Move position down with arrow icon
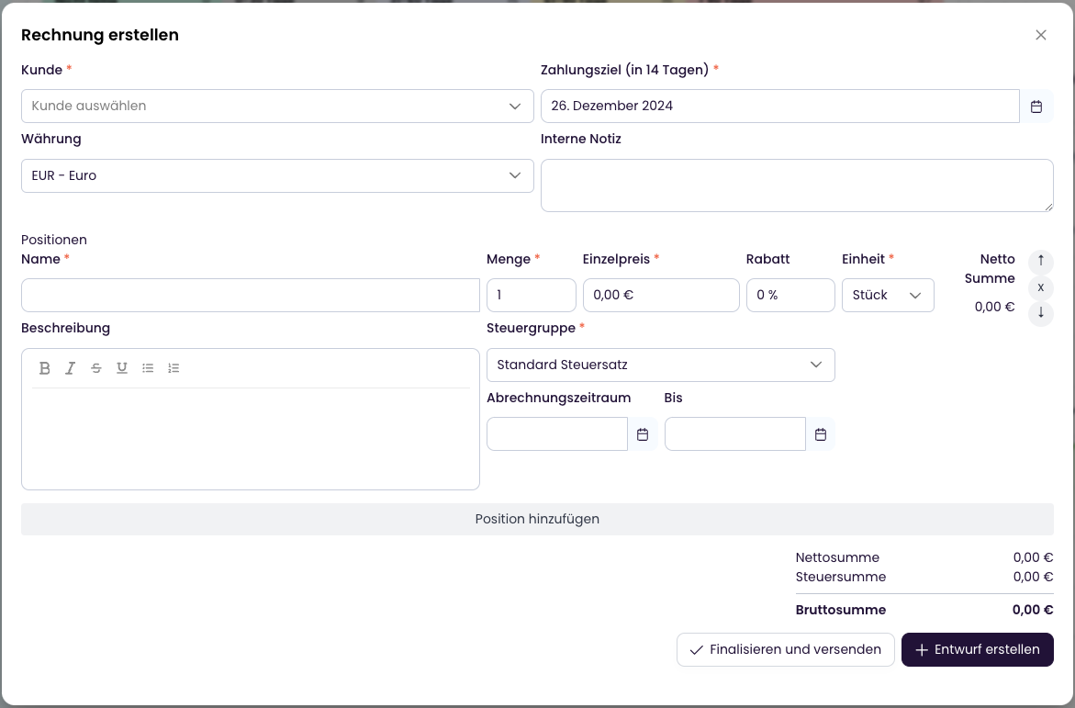The height and width of the screenshot is (708, 1075). tap(1041, 313)
